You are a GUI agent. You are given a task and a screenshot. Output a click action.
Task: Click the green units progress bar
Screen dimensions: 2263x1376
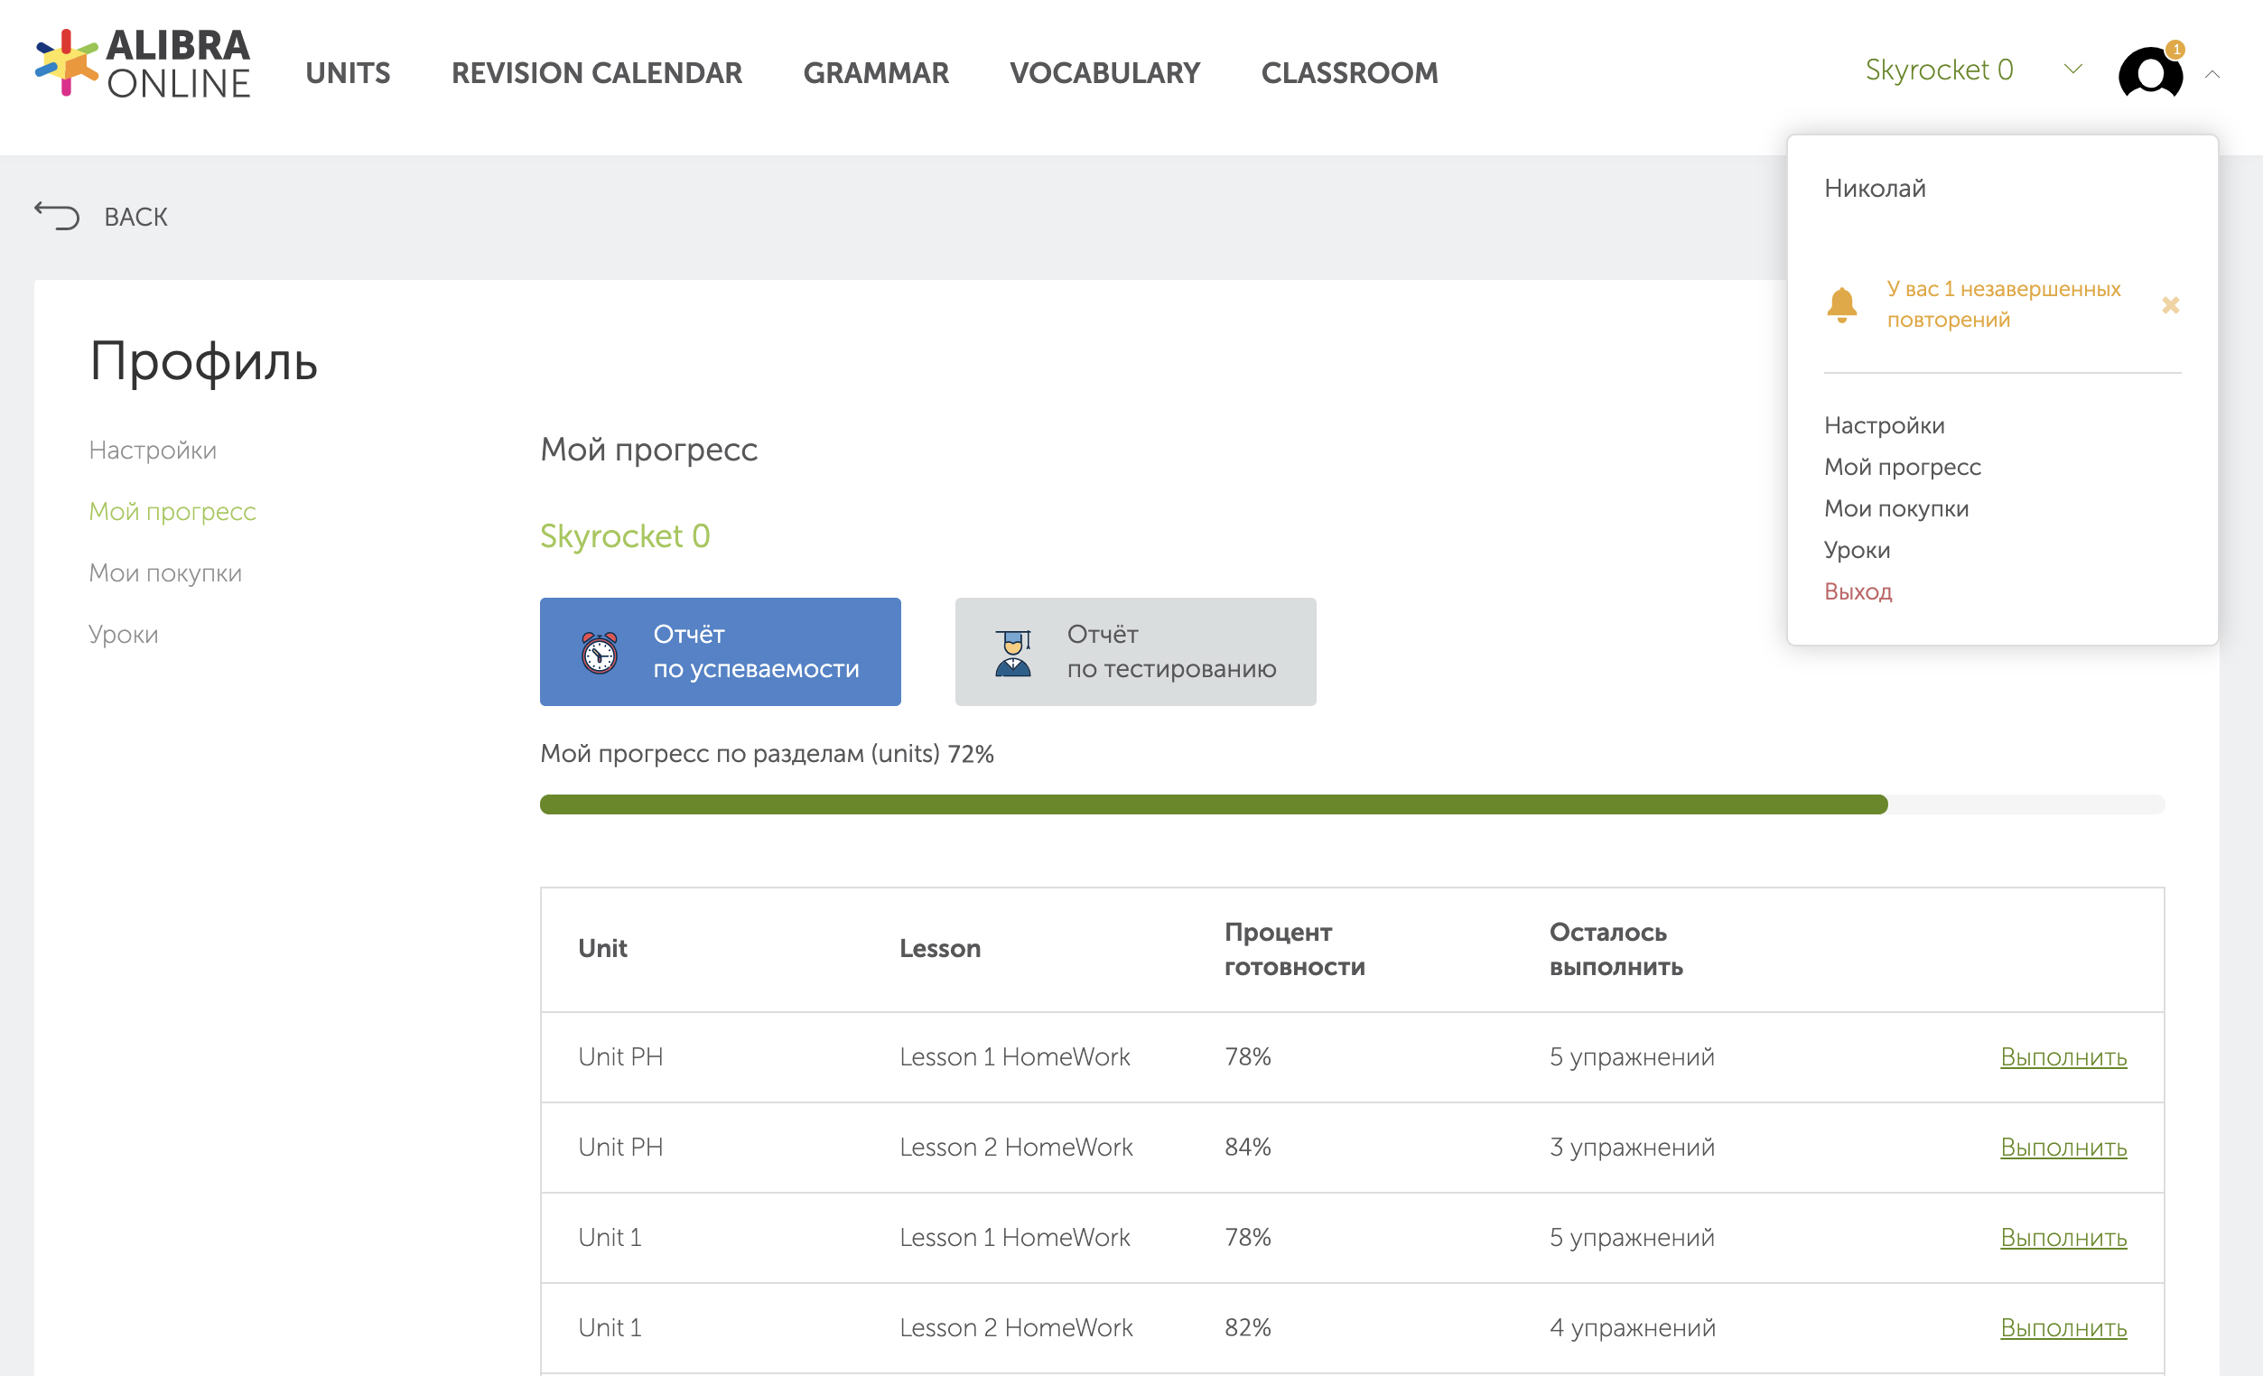[x=1212, y=804]
